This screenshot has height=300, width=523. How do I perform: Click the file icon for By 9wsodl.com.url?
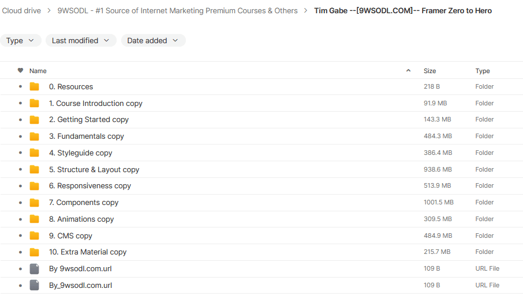click(35, 268)
